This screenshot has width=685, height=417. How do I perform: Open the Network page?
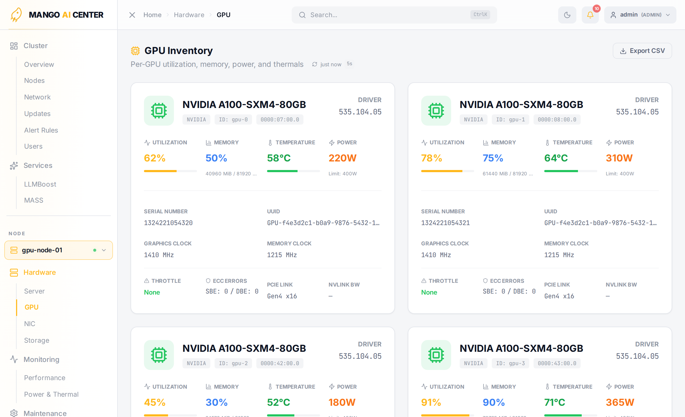click(37, 97)
